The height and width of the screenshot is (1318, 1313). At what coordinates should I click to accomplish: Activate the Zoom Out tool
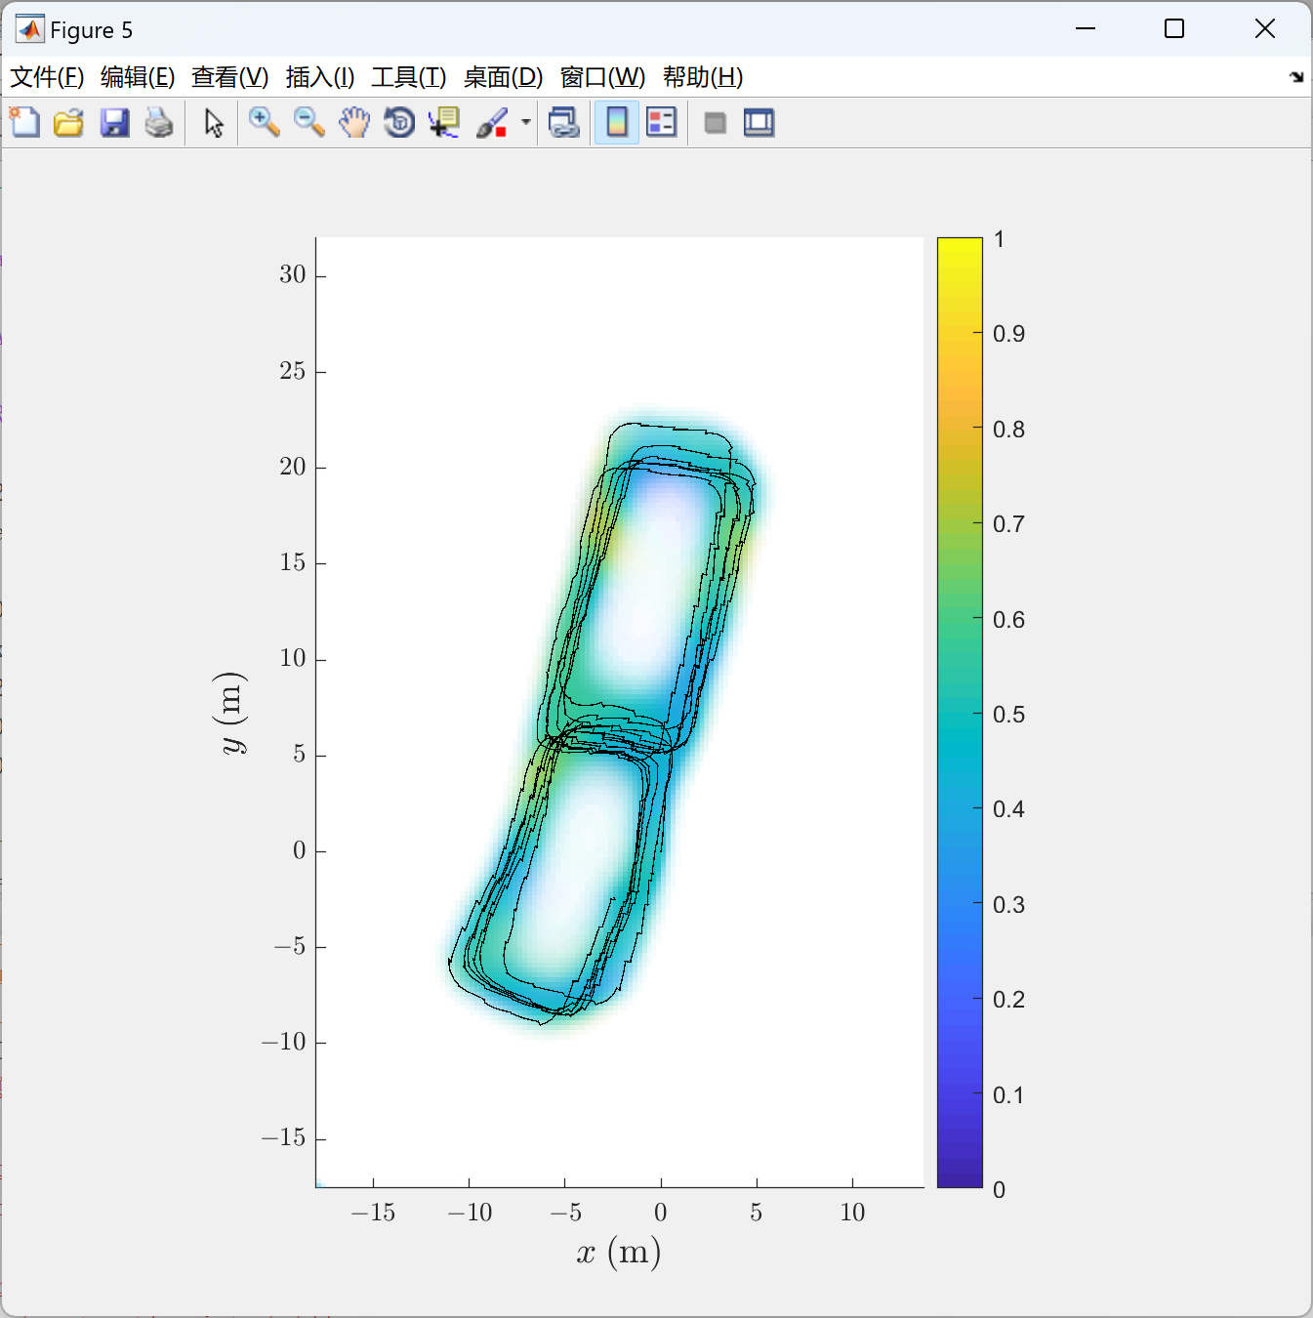click(x=309, y=123)
